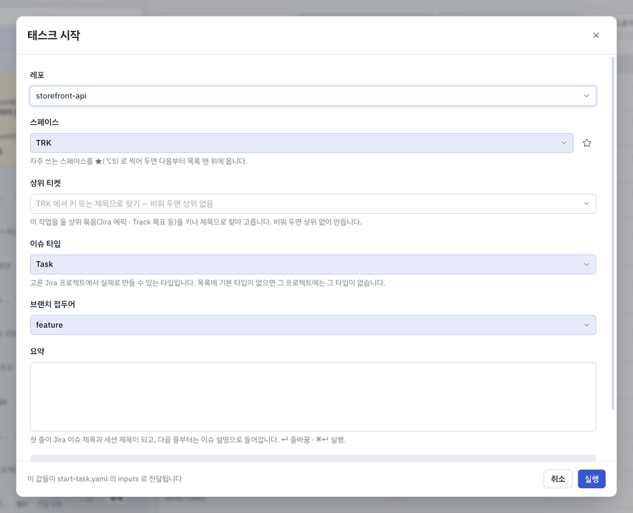Image resolution: width=633 pixels, height=513 pixels.
Task: Open the 브랜치 접두어 dropdown set to feature
Action: click(x=313, y=325)
